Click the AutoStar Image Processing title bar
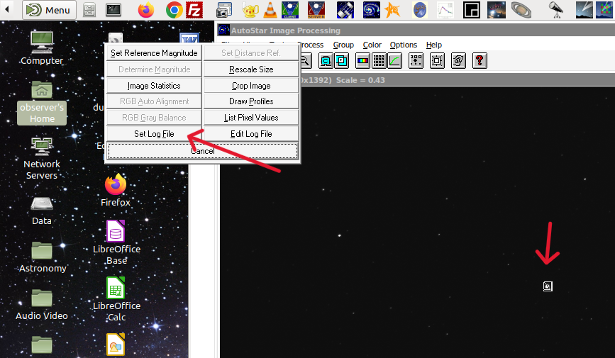Image resolution: width=615 pixels, height=358 pixels. point(416,30)
